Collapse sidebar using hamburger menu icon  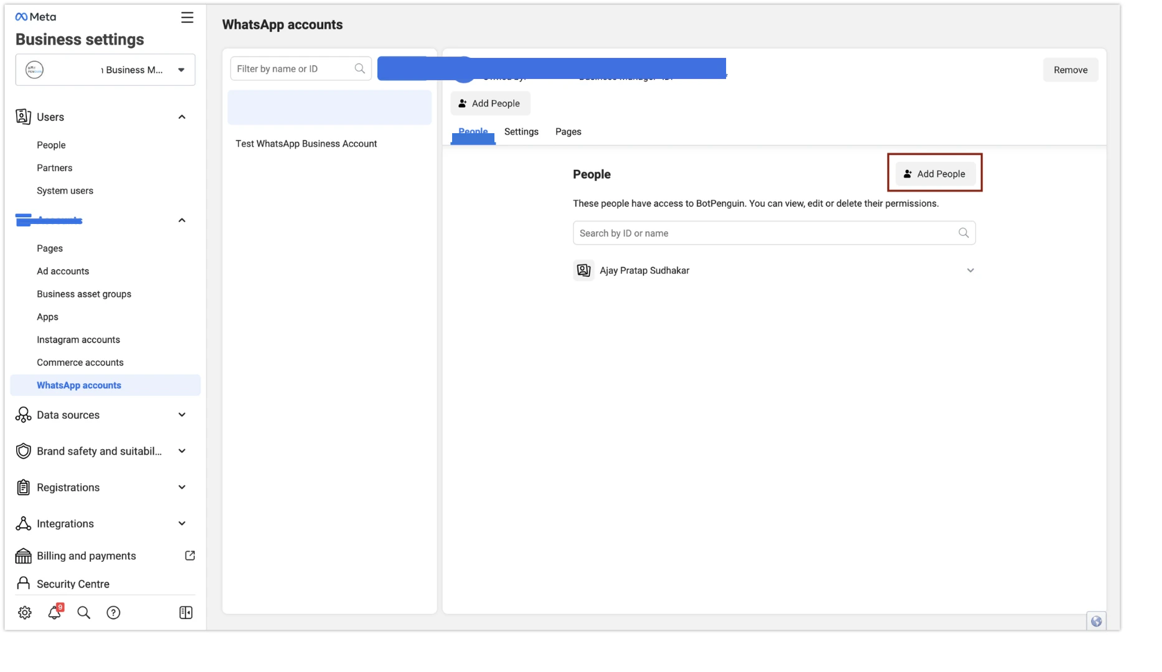pos(187,17)
